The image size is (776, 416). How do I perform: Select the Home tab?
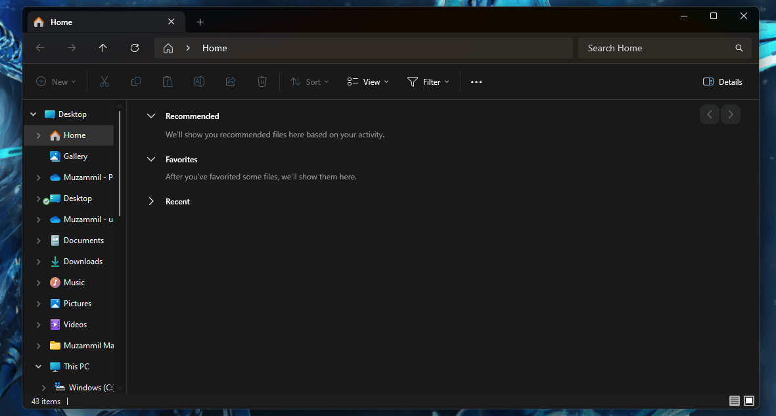click(106, 22)
